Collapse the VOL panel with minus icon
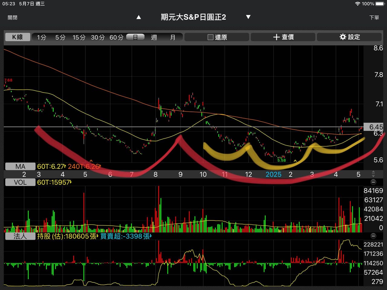The width and height of the screenshot is (387, 290). [x=373, y=182]
